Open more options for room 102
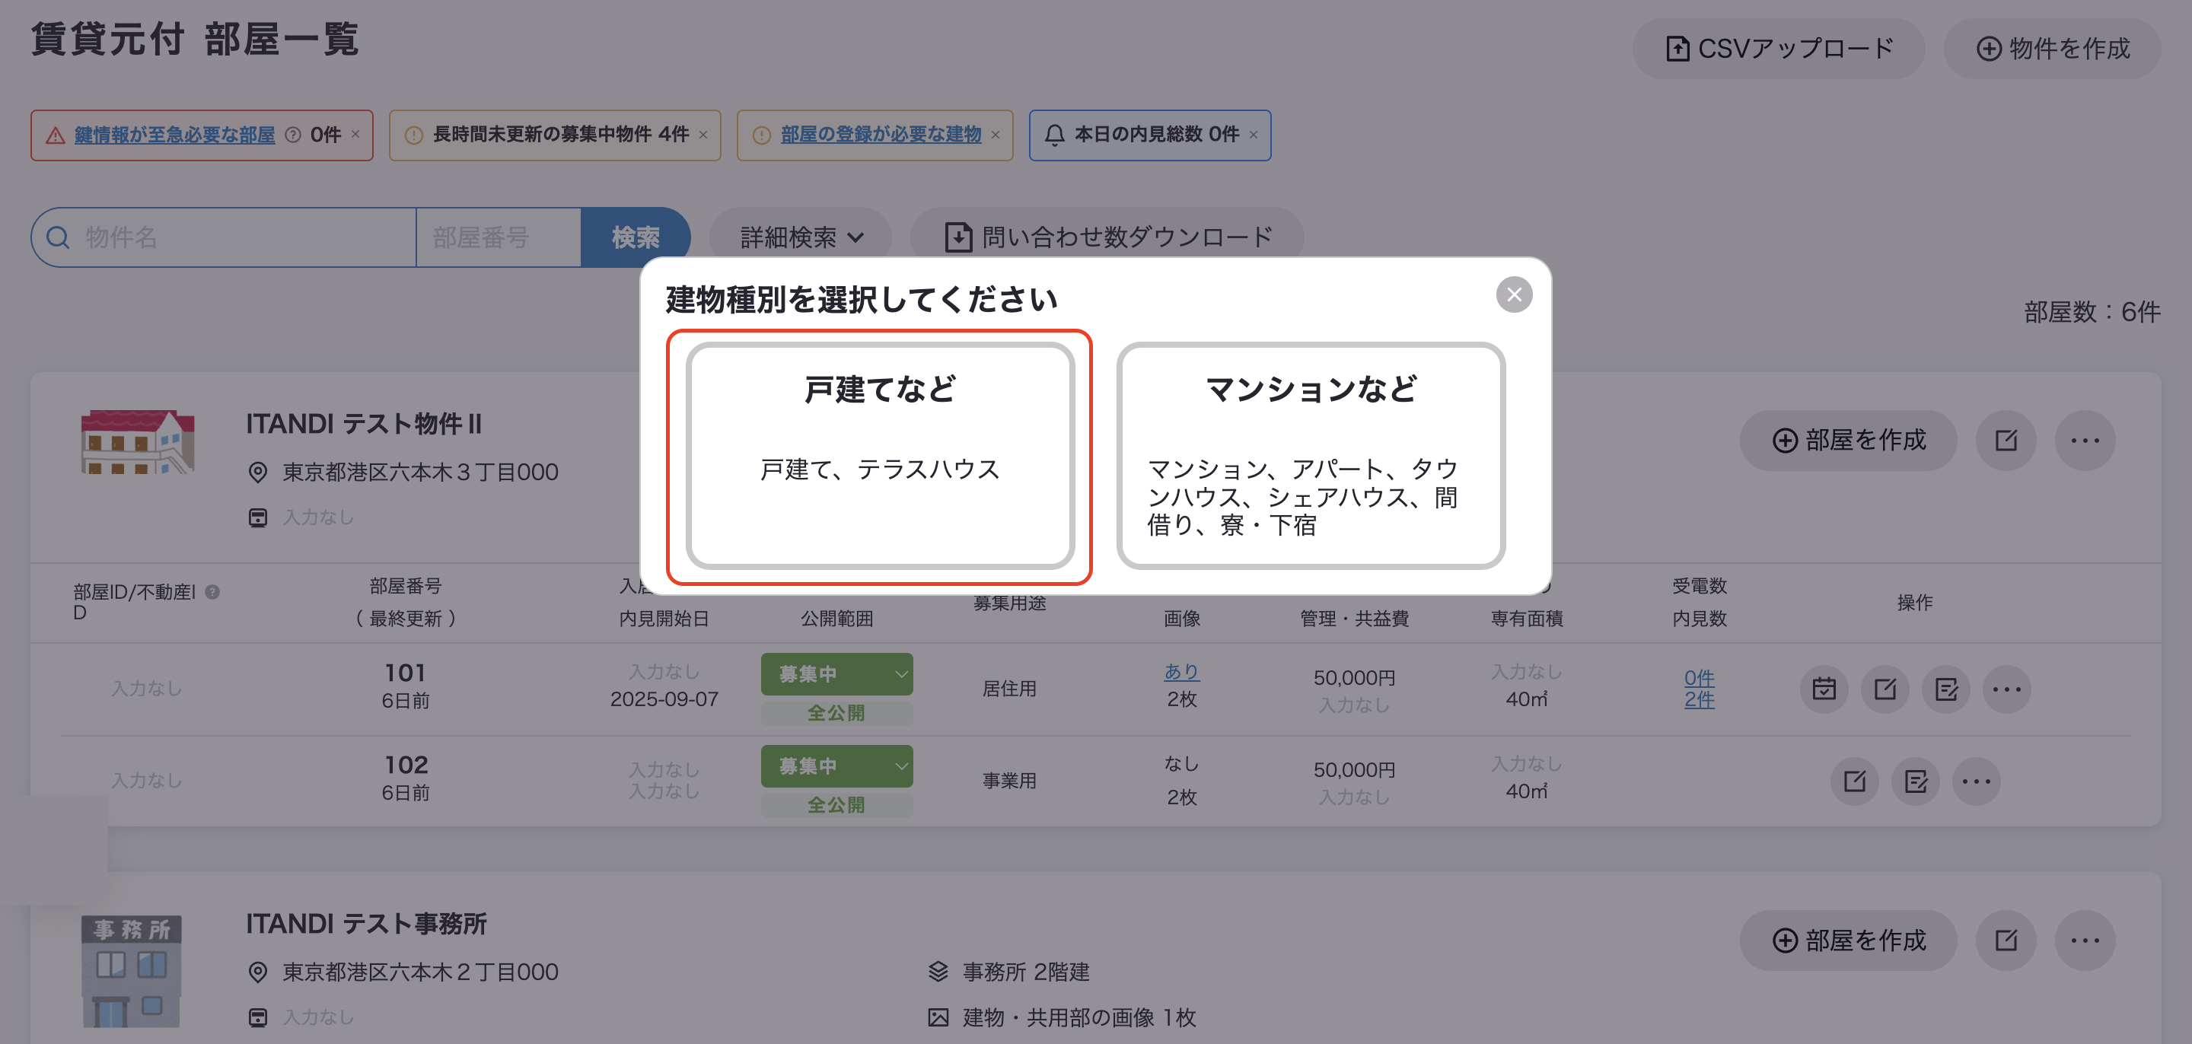2192x1044 pixels. pos(1976,780)
